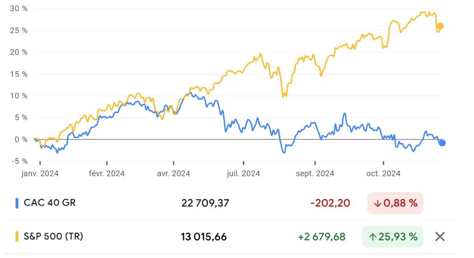474x258 pixels.
Task: Select the CAC 40 value 22 709,37
Action: 205,203
